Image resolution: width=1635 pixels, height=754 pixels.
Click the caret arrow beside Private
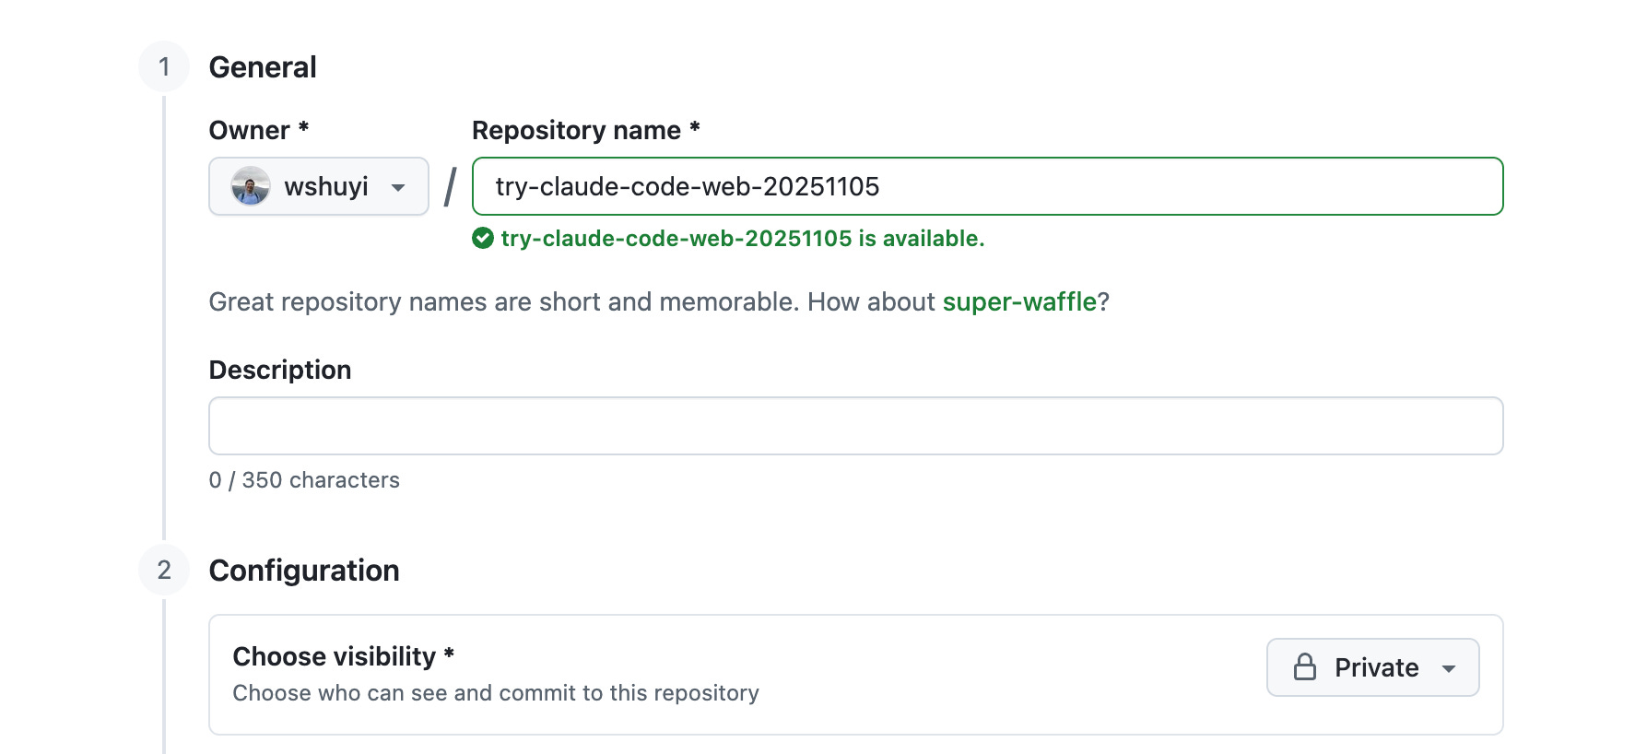(1449, 668)
